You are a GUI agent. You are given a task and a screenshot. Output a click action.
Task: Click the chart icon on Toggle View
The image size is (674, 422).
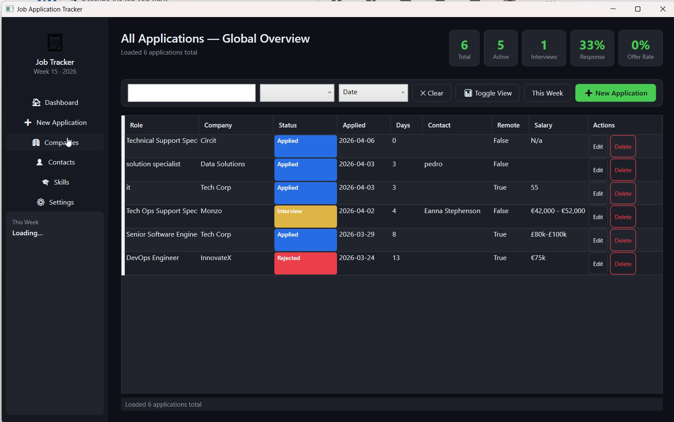[468, 93]
